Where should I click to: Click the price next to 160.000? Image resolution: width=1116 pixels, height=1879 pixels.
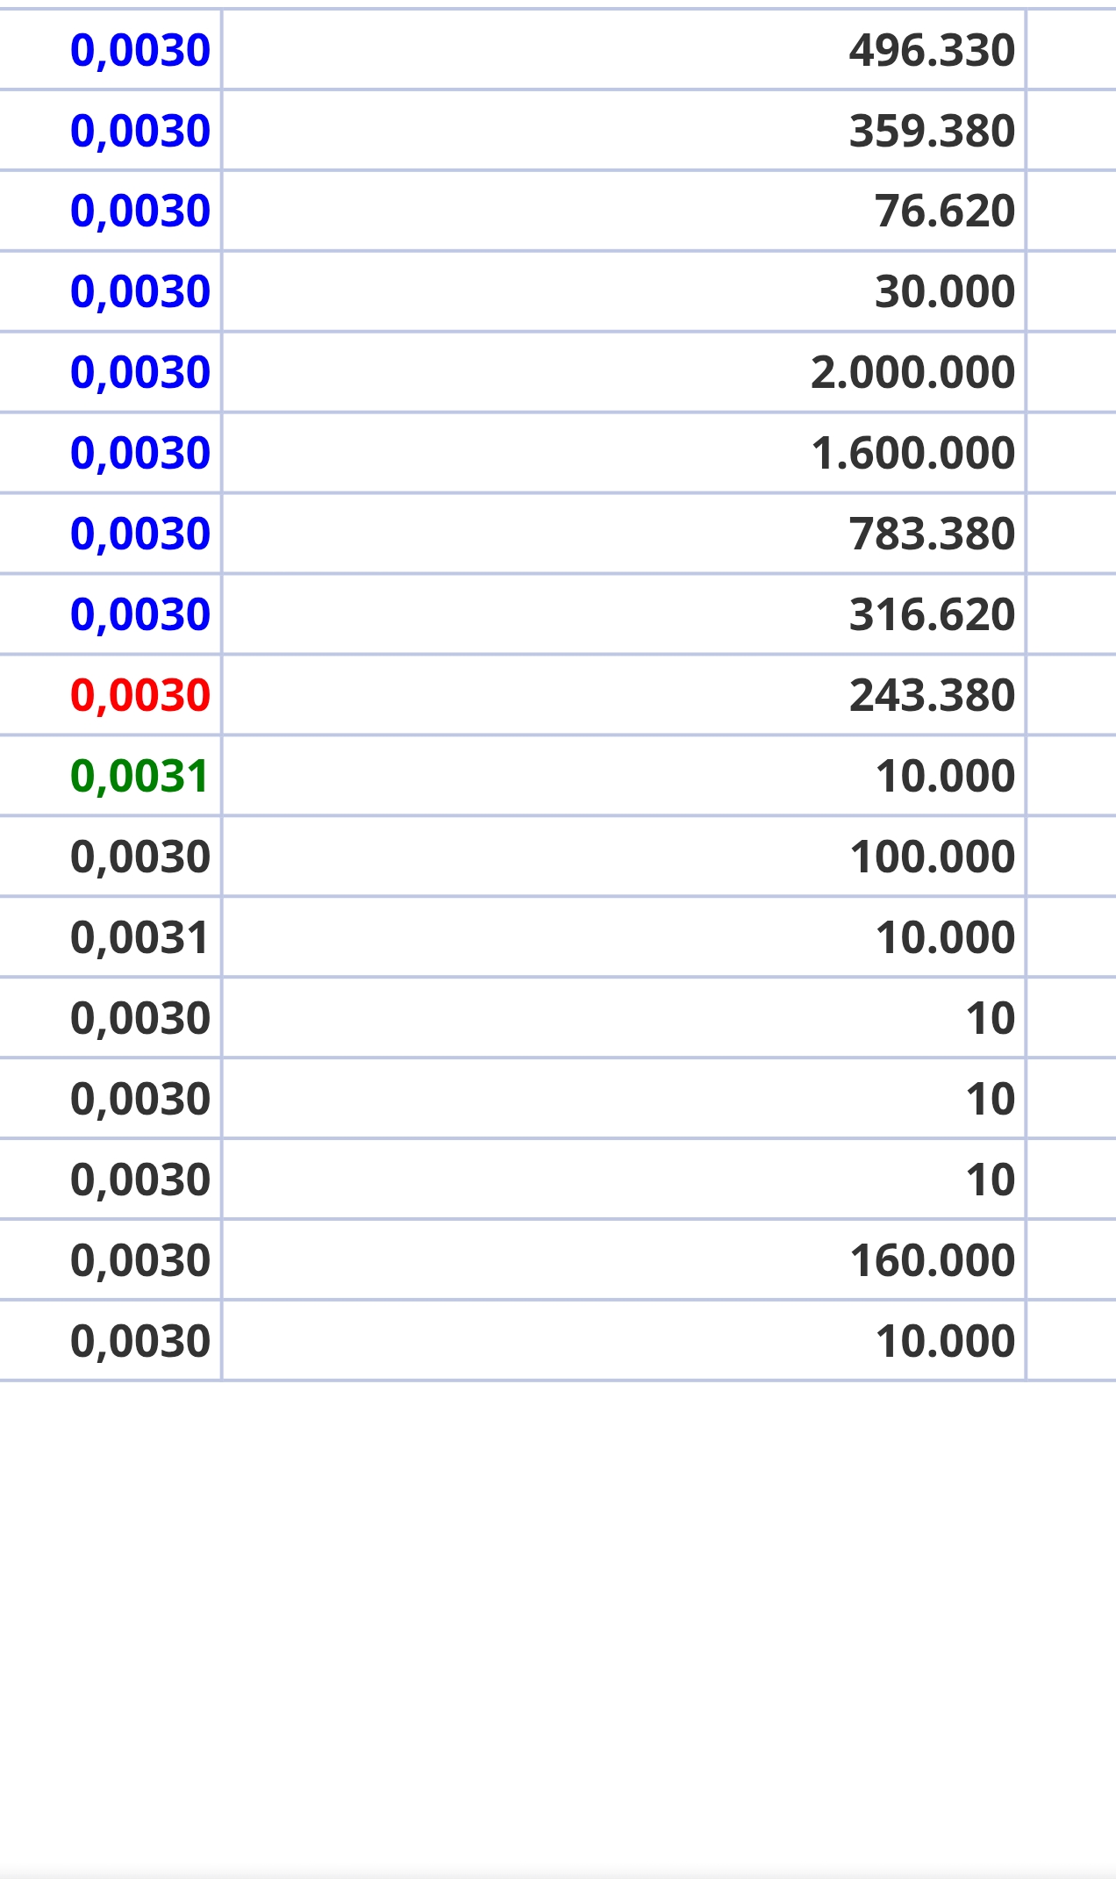140,1261
